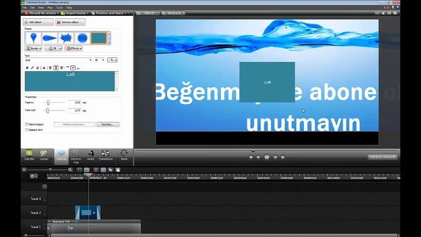Open the Effects dropdown
This screenshot has width=421, height=237.
pyautogui.click(x=73, y=48)
